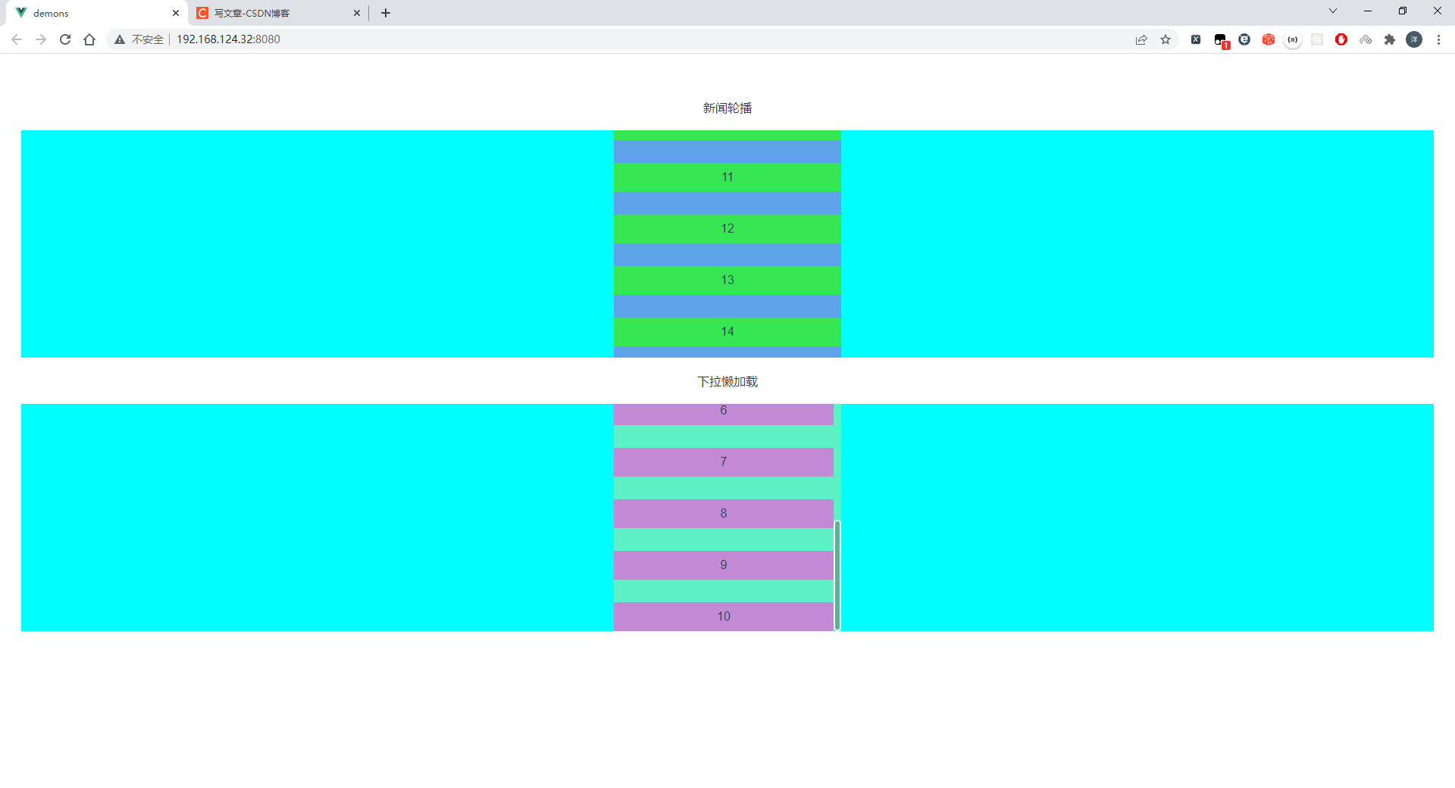Click news carousel item 13

pyautogui.click(x=727, y=280)
